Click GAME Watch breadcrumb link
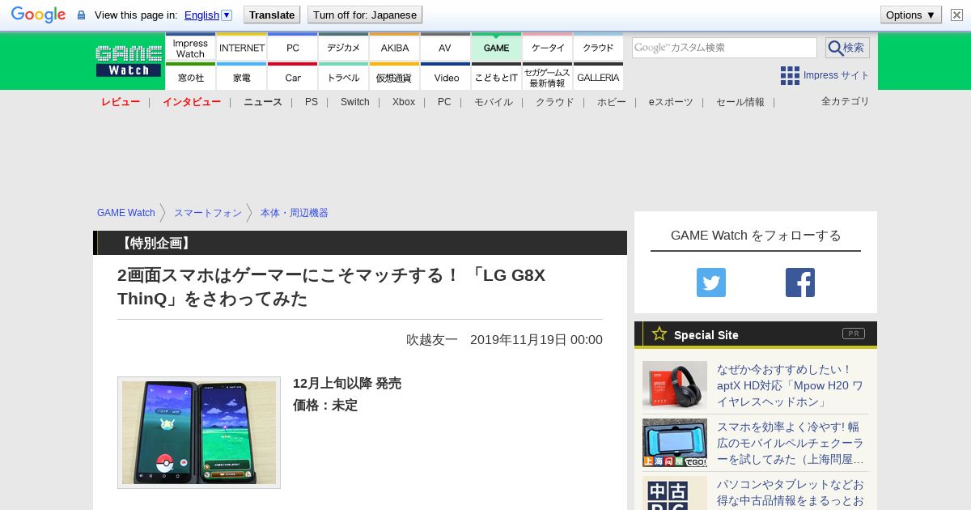Screen dimensions: 971x510 [x=126, y=213]
